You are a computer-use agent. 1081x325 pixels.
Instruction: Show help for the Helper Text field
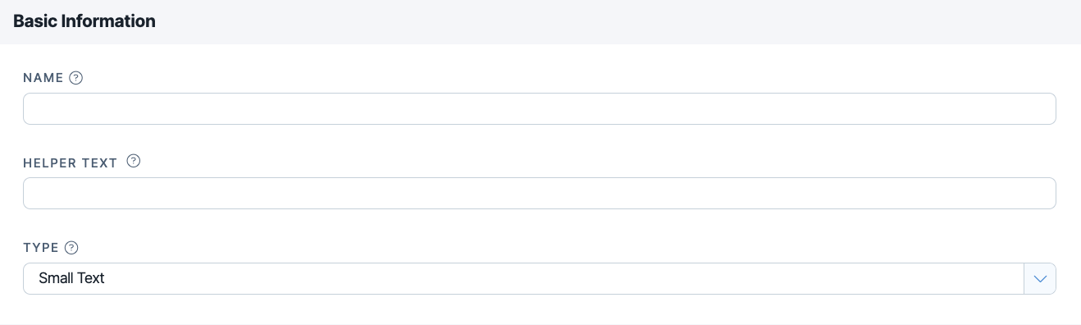134,161
